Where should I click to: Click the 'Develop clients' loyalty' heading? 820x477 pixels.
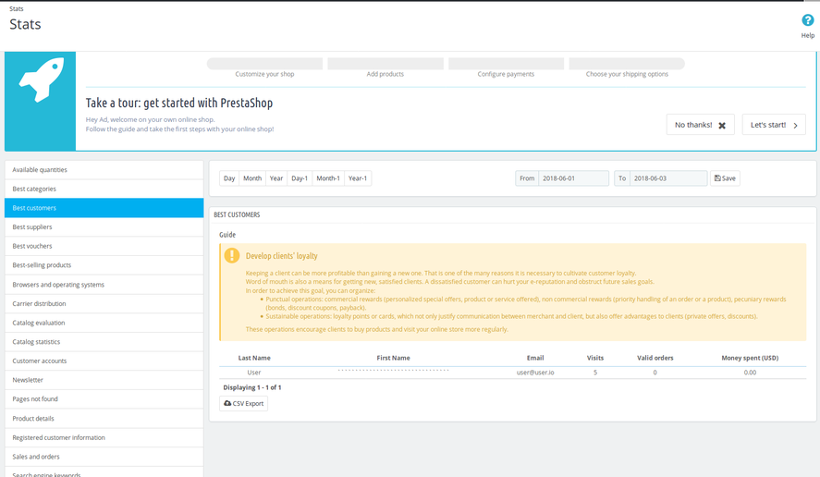click(x=281, y=256)
